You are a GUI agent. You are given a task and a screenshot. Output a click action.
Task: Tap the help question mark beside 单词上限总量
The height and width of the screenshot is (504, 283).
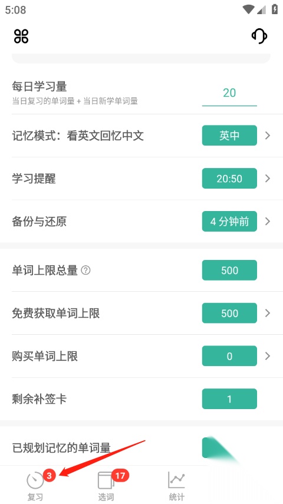(x=85, y=271)
